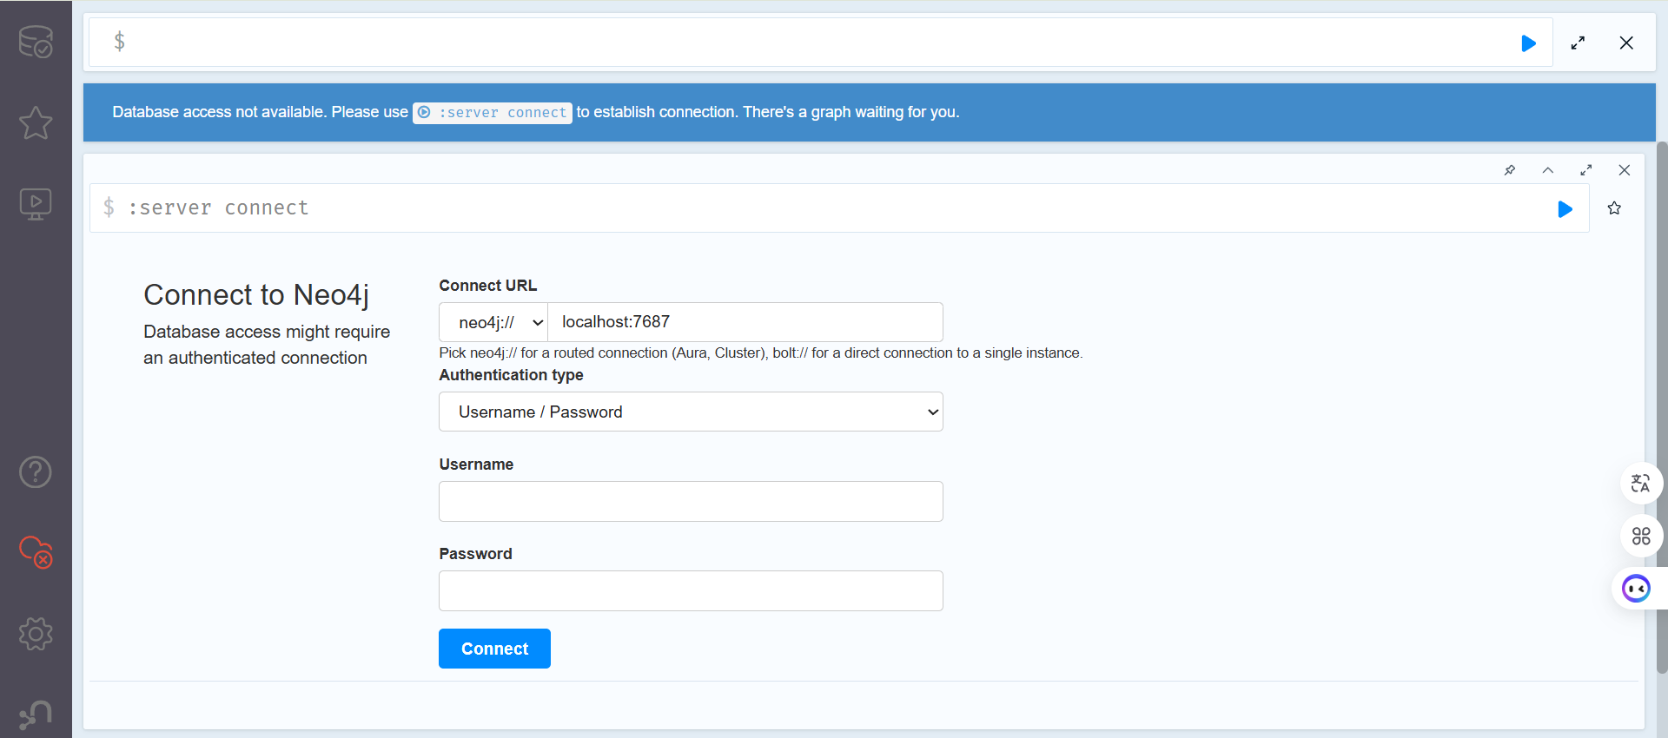
Task: Click the translate floating icon
Action: [x=1641, y=483]
